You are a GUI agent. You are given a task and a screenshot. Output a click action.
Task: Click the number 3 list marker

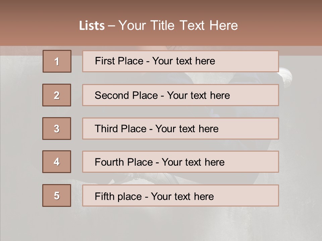(57, 129)
